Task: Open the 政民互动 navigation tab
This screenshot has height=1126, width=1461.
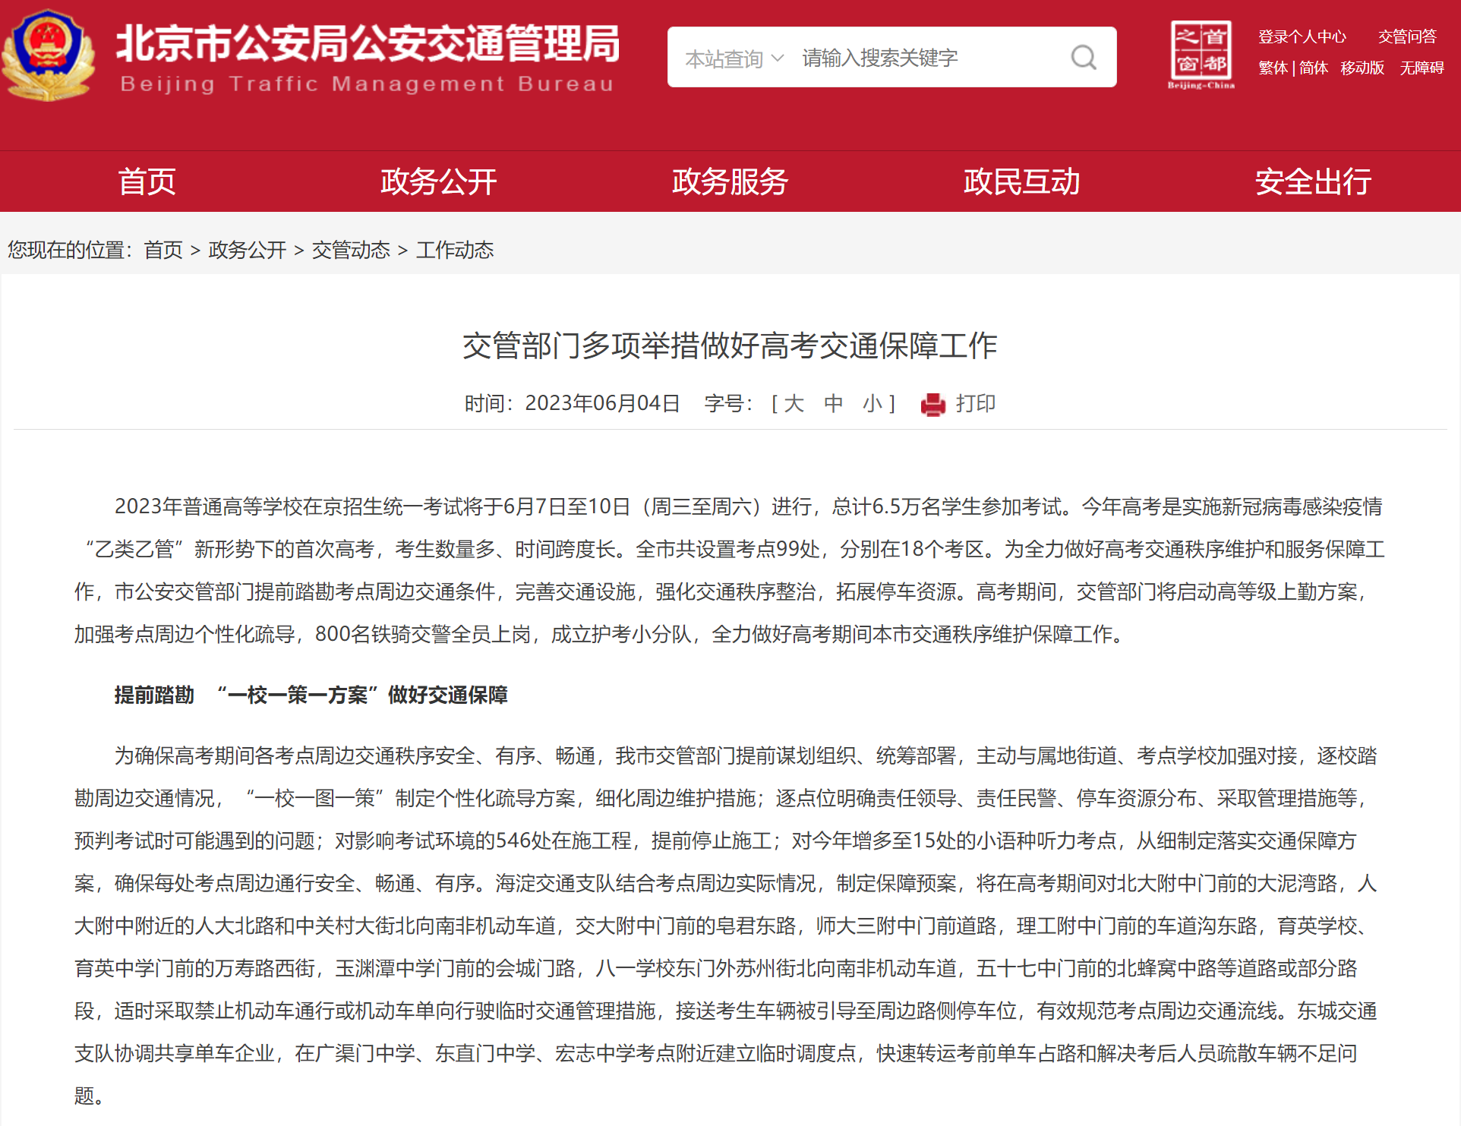Action: click(1021, 181)
